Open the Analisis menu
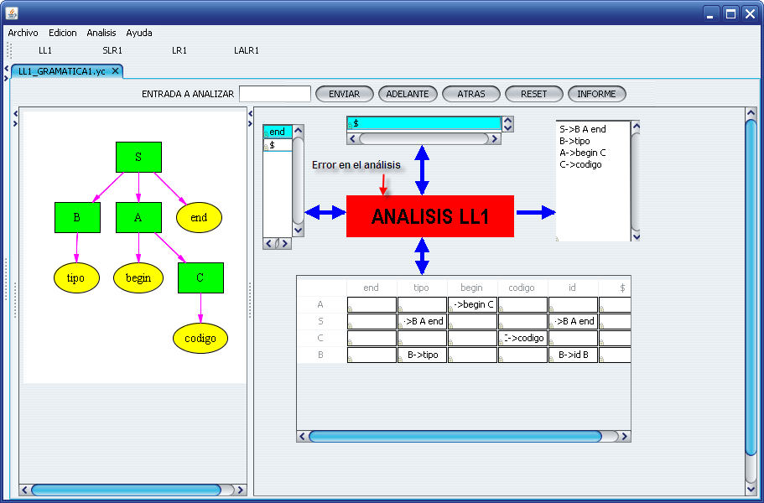The image size is (764, 503). [x=101, y=33]
